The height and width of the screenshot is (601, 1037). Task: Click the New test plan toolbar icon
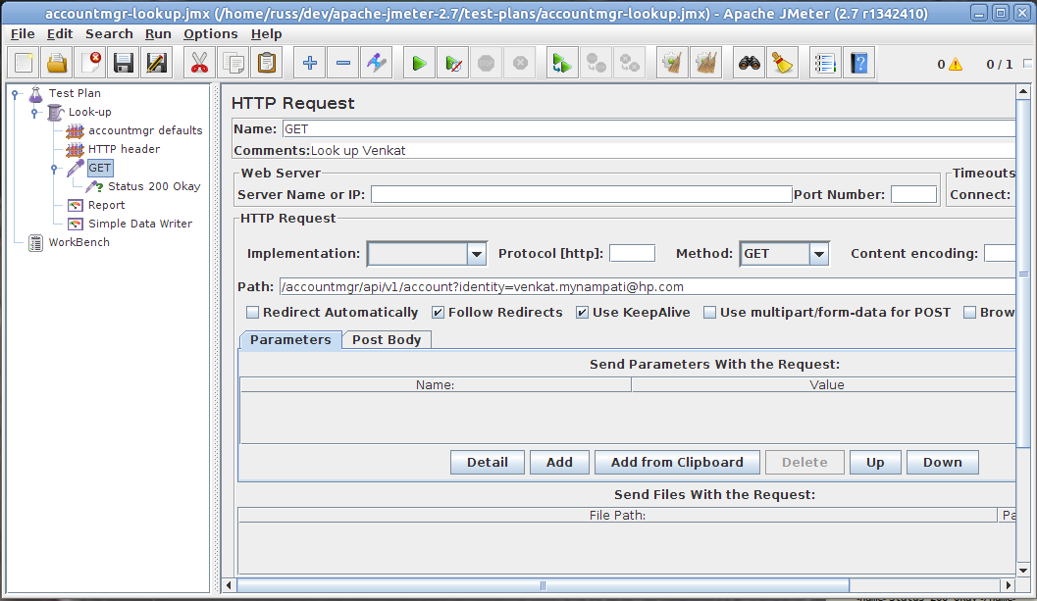24,64
